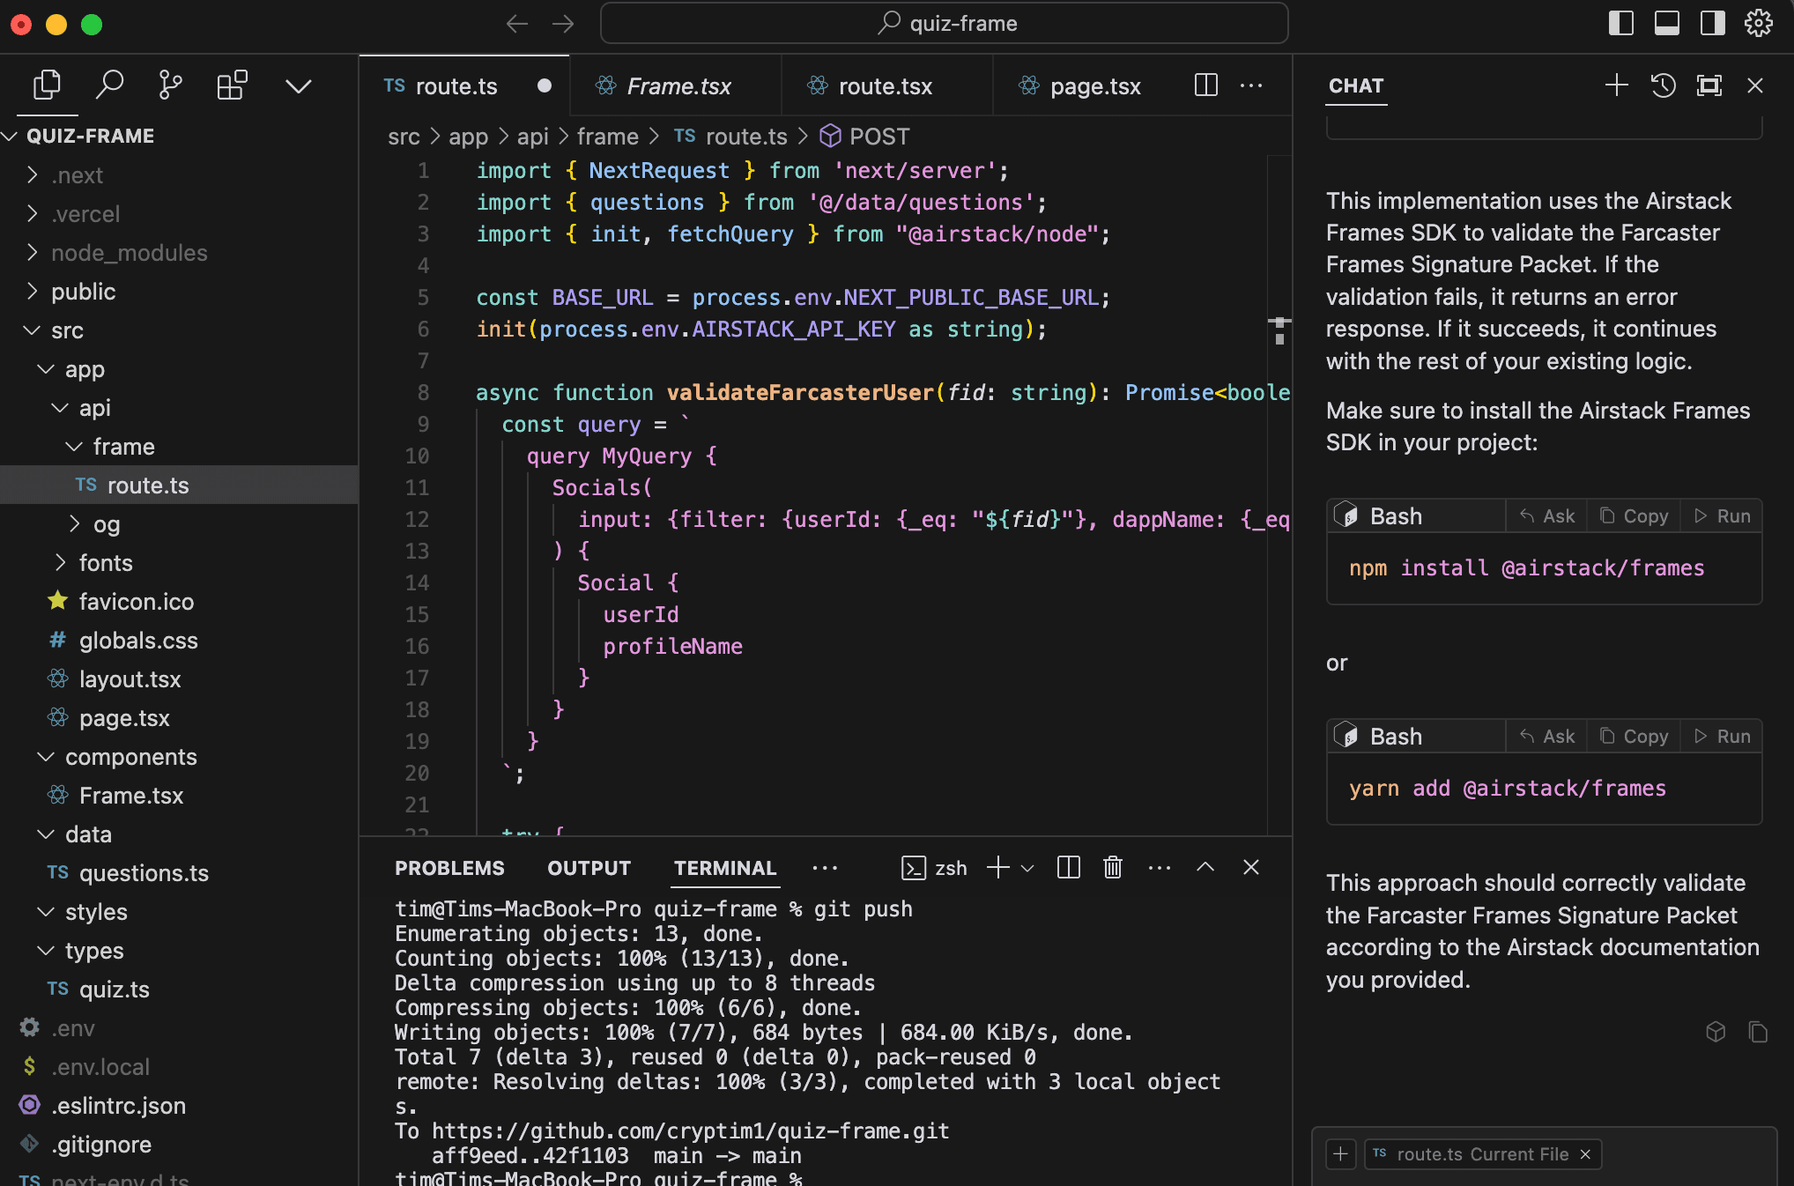The width and height of the screenshot is (1794, 1186).
Task: Open the Extensions view icon
Action: (x=232, y=85)
